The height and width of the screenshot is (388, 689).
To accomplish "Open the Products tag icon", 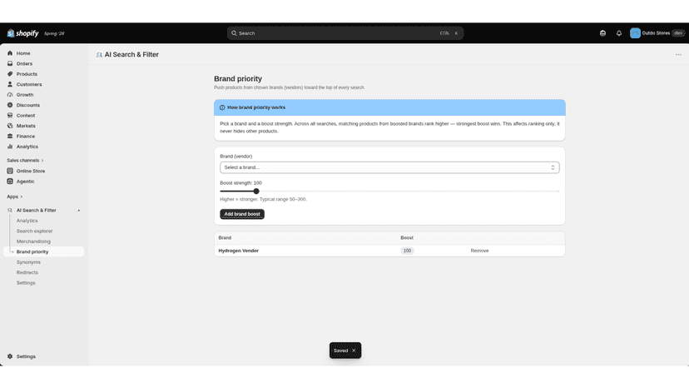I will [10, 74].
